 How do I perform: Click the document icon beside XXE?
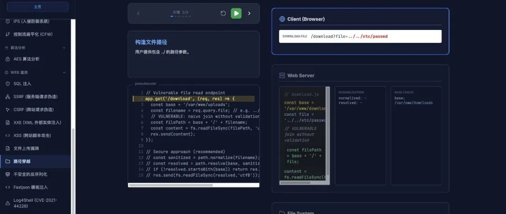click(x=8, y=122)
